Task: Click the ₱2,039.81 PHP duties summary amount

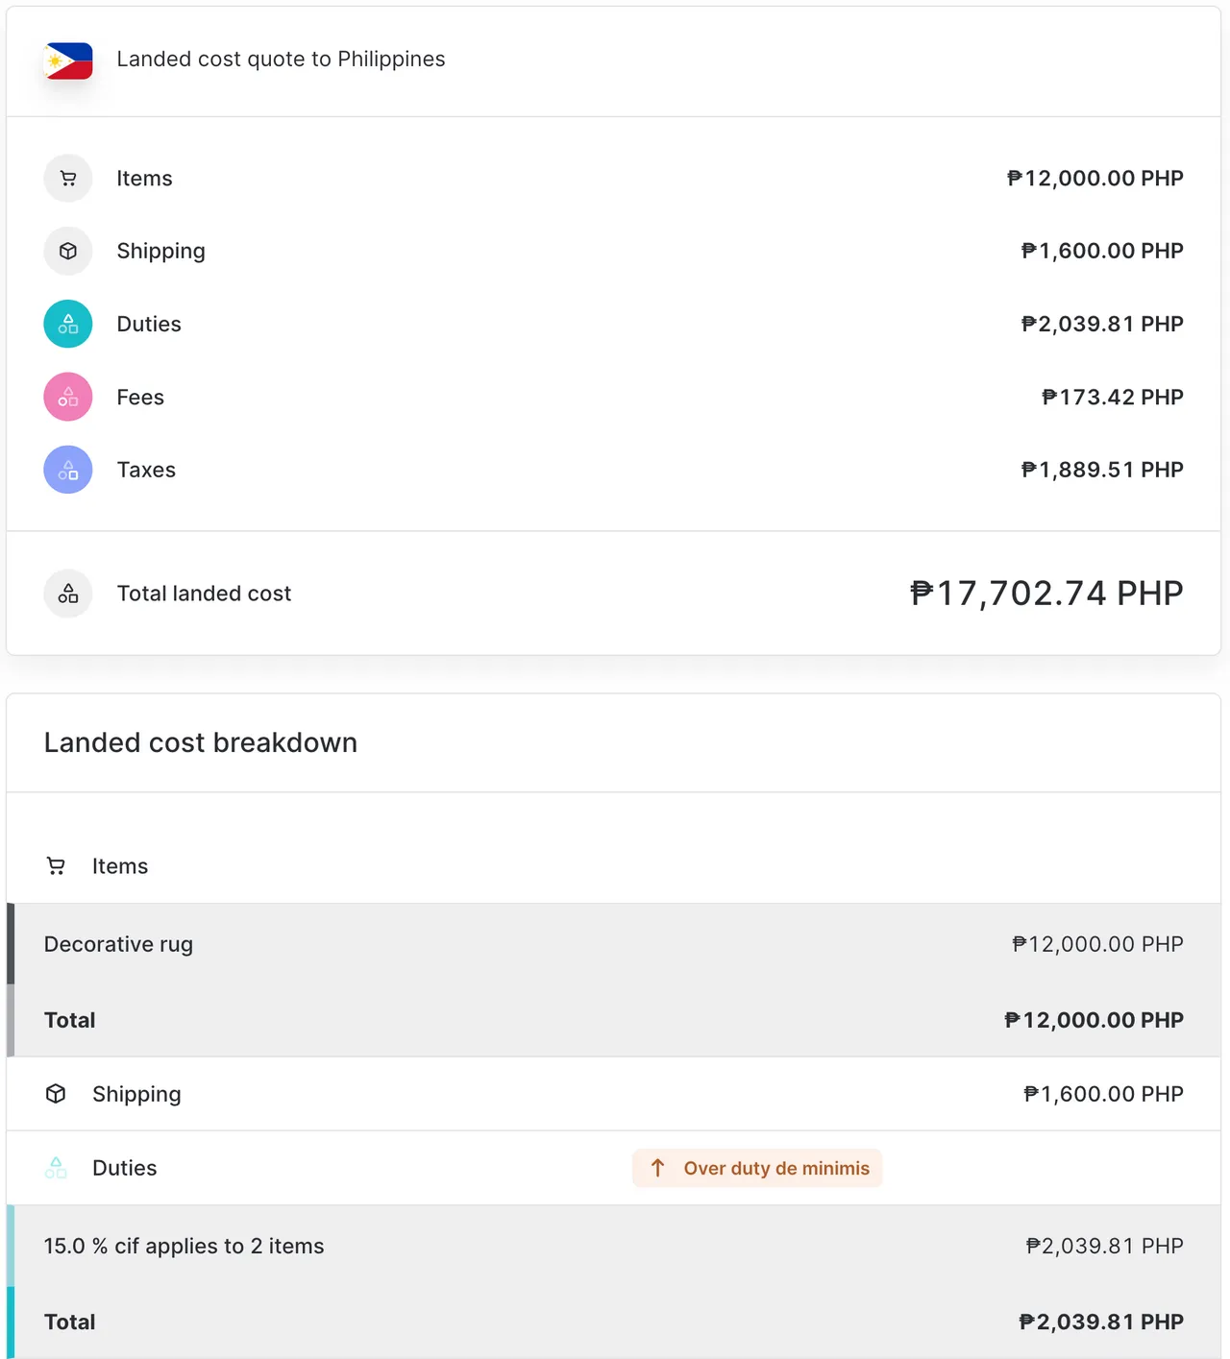Action: click(x=1102, y=325)
